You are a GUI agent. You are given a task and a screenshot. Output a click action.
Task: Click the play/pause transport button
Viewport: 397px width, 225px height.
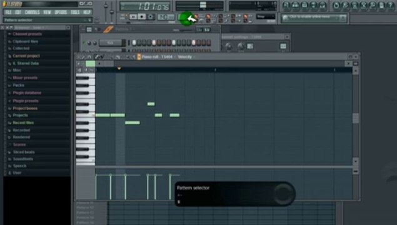coord(133,17)
